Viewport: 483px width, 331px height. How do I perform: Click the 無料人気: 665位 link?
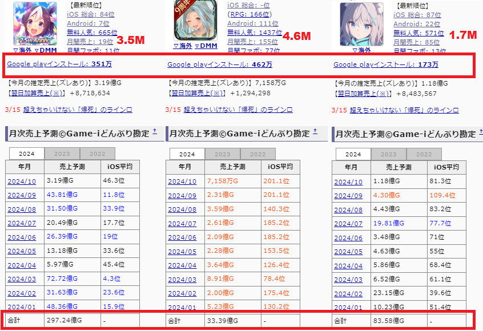[92, 33]
